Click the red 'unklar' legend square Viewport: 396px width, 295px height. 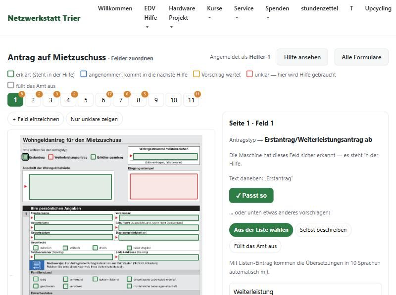tap(249, 74)
